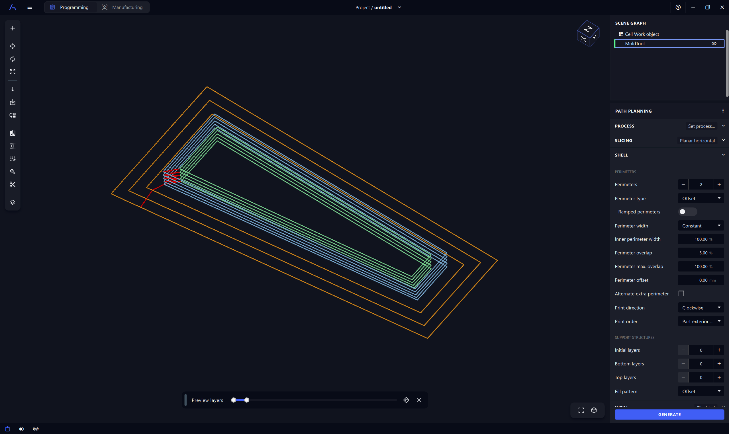729x434 pixels.
Task: Select the wrench repair tool
Action: [13, 172]
